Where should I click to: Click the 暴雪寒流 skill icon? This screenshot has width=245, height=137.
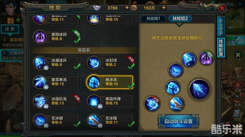click(x=40, y=82)
